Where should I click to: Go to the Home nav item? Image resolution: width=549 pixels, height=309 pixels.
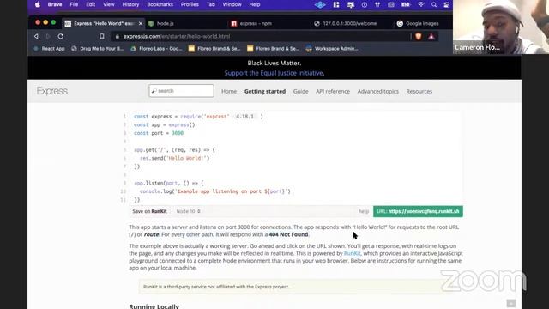229,92
